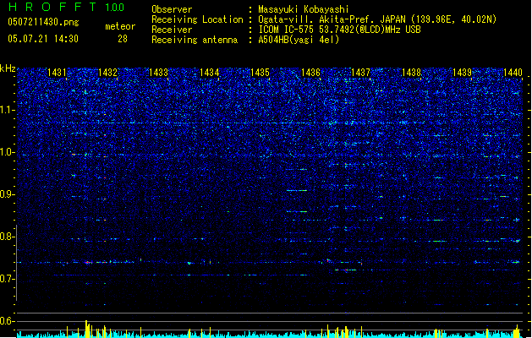The image size is (532, 338).
Task: Click the 0.6 kHz frequency tick label
Action: coord(8,321)
